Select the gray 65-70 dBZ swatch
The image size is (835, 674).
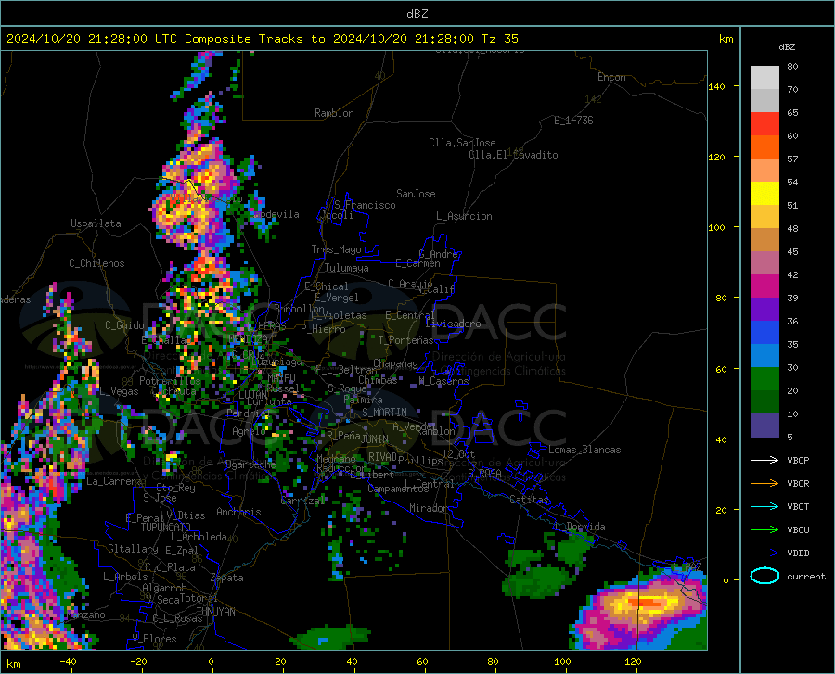(764, 100)
